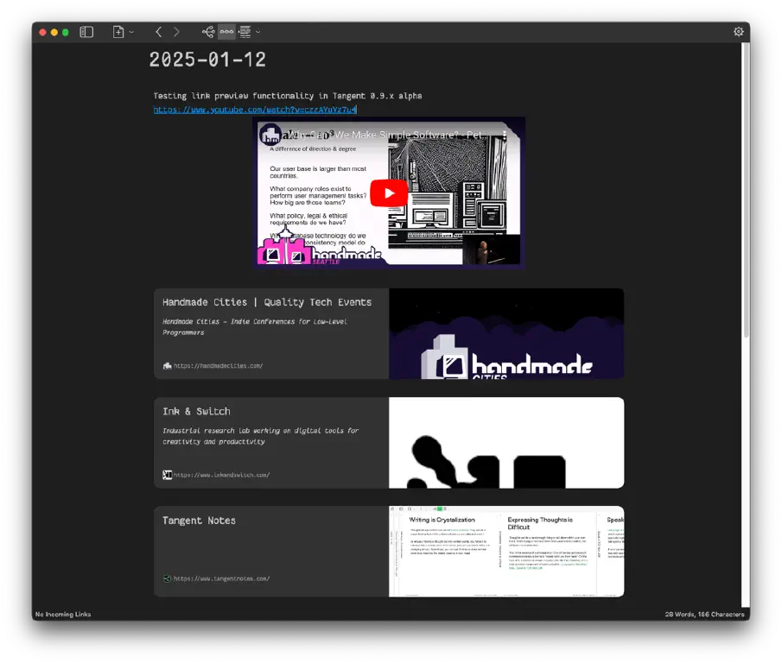Screen dimensions: 782x663
Task: Minimize the window with the yellow button
Action: coord(54,33)
